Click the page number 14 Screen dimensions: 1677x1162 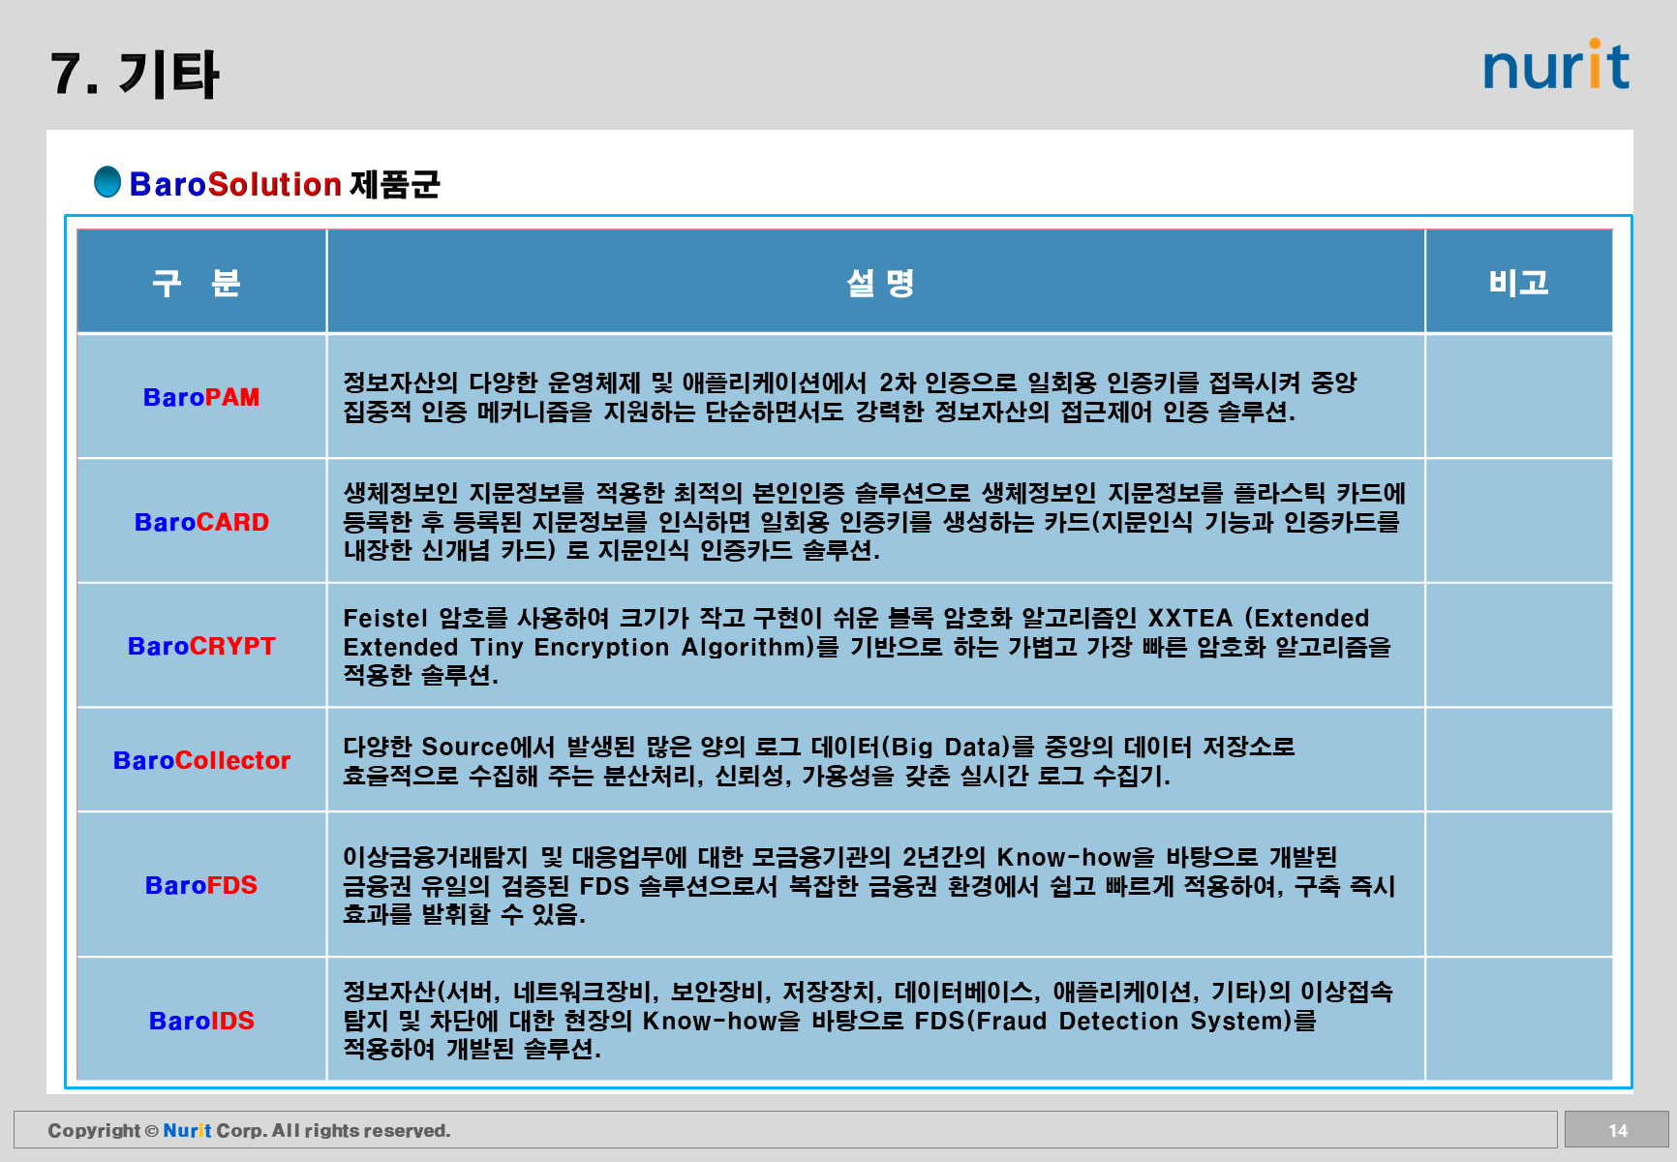(x=1617, y=1130)
